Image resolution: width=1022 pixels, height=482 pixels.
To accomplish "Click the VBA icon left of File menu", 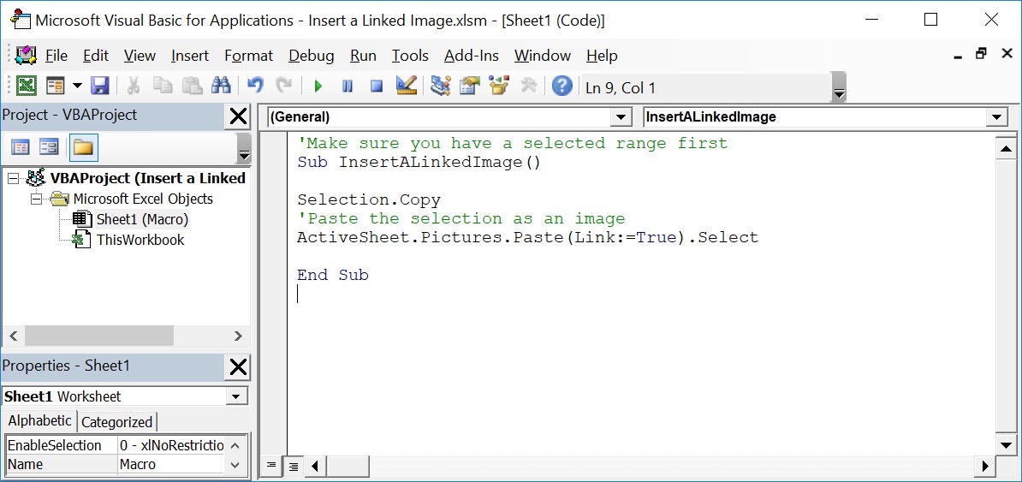I will pyautogui.click(x=26, y=56).
